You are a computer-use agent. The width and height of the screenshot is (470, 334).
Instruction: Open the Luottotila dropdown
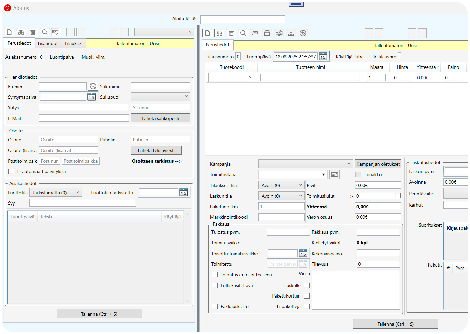56,193
